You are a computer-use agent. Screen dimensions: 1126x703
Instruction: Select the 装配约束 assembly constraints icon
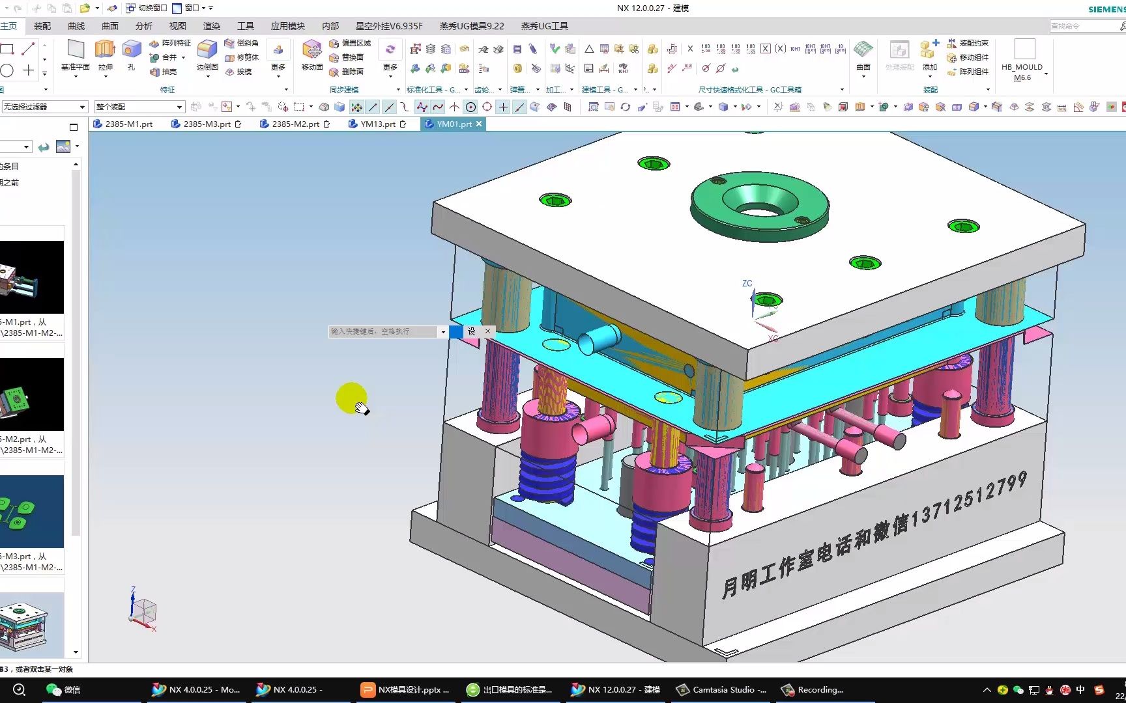pos(968,43)
